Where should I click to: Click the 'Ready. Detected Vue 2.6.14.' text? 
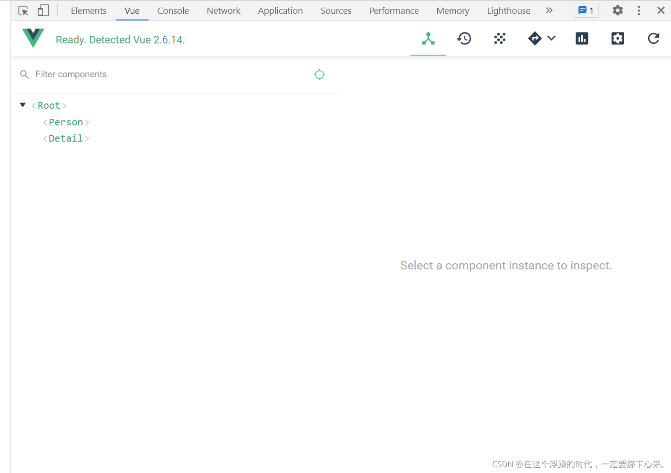click(120, 40)
